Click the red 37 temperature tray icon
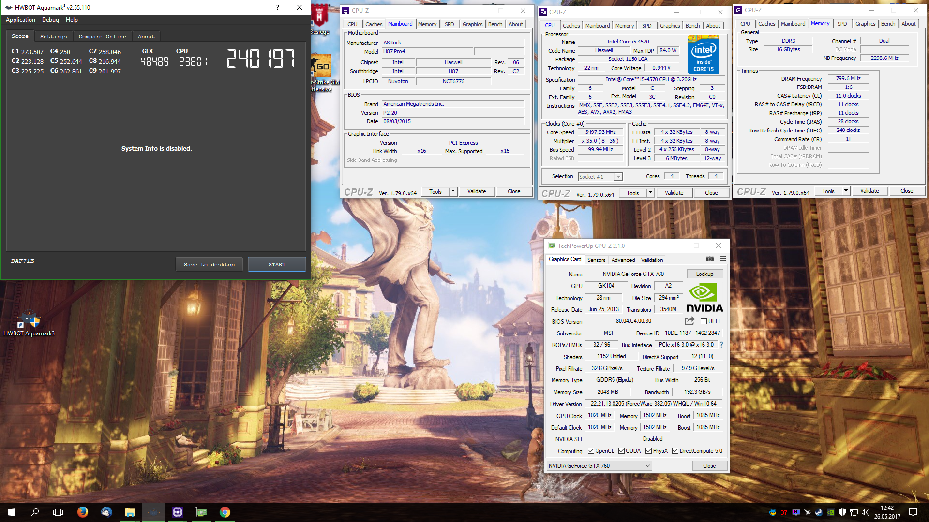Screen dimensions: 929x522 coord(784,512)
